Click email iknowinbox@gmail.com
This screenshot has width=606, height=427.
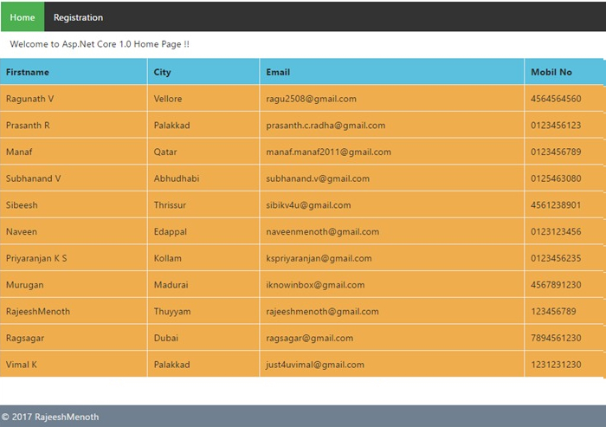tap(315, 285)
